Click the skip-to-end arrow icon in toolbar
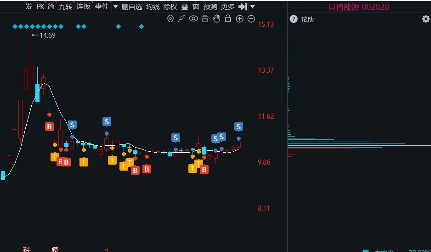 click(x=243, y=6)
